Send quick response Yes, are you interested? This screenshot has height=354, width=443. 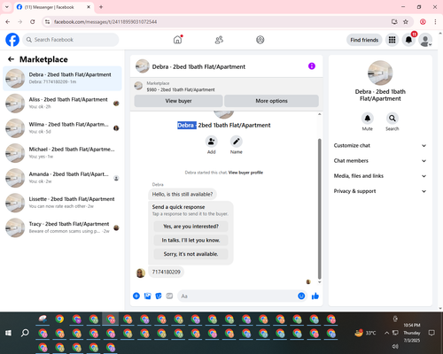point(190,227)
